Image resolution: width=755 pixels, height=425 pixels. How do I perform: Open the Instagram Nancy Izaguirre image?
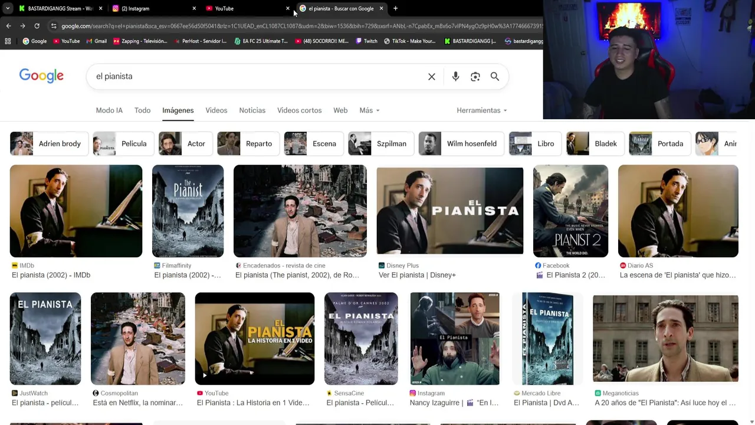point(455,339)
